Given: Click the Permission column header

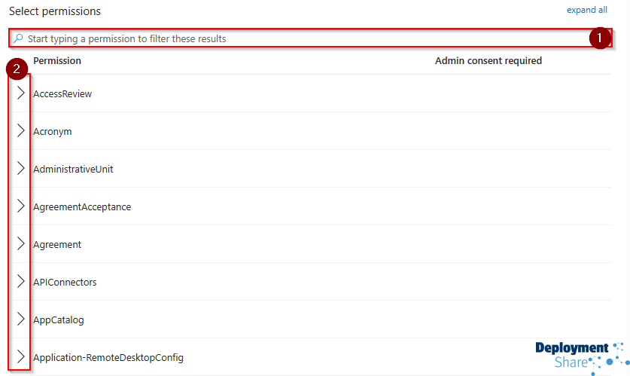Looking at the screenshot, I should [x=57, y=61].
